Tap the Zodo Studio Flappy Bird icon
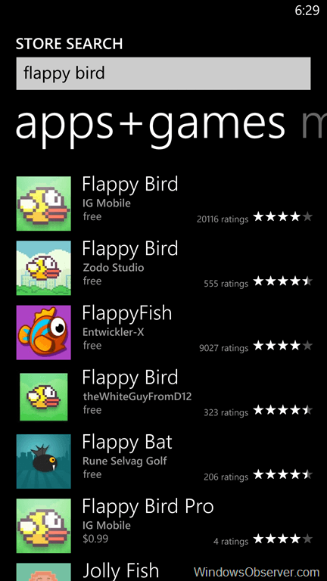This screenshot has width=327, height=581. pyautogui.click(x=43, y=268)
